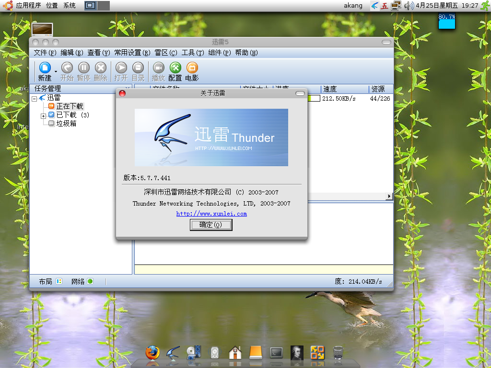491x368 pixels.
Task: Launch Firefox from the dock
Action: tap(152, 354)
